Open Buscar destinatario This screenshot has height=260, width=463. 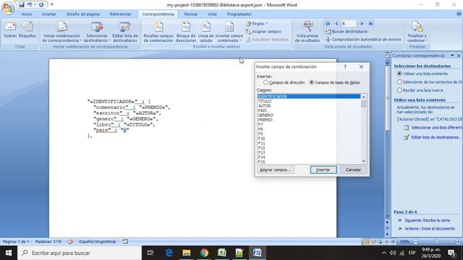point(347,32)
